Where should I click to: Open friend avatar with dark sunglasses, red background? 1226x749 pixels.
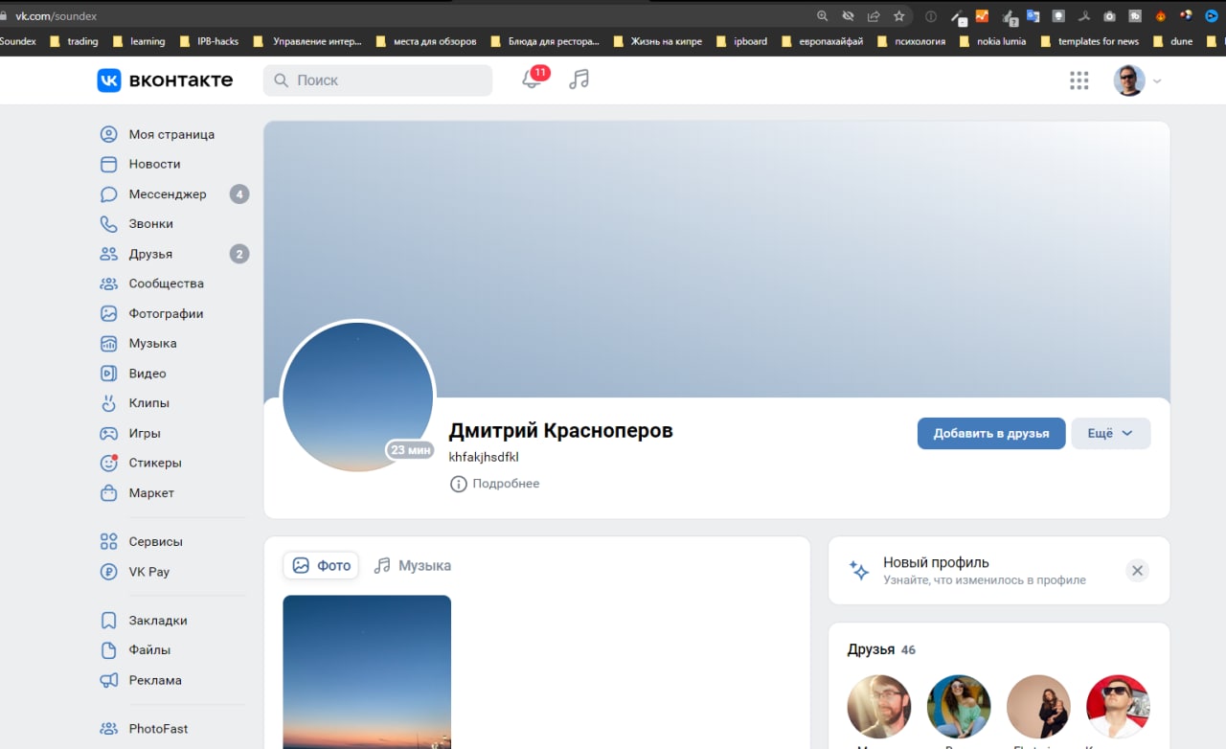[x=1118, y=706]
